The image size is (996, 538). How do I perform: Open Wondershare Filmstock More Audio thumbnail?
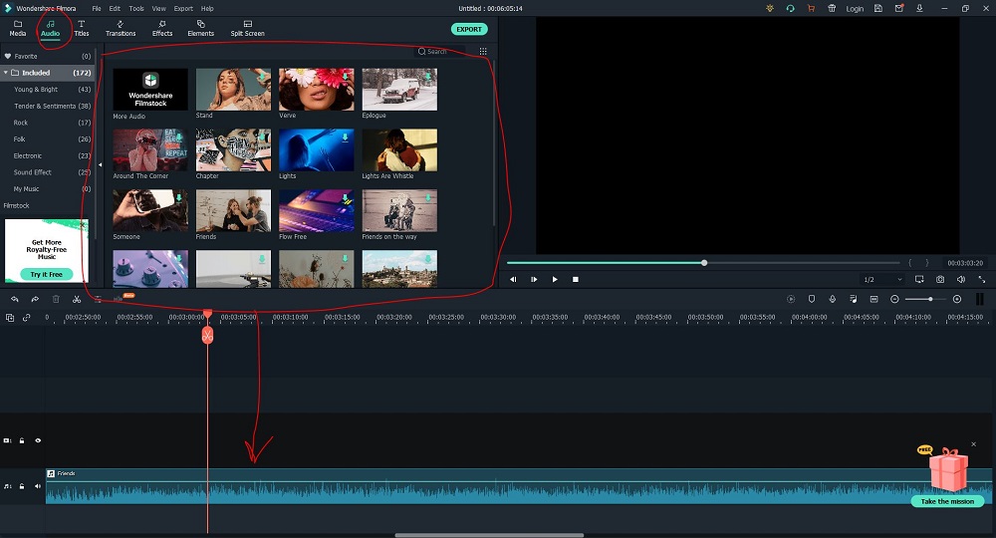tap(150, 90)
